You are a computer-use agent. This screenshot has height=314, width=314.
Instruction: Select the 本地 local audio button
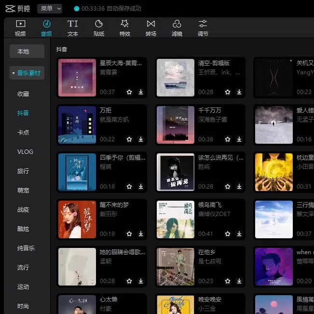click(x=27, y=51)
